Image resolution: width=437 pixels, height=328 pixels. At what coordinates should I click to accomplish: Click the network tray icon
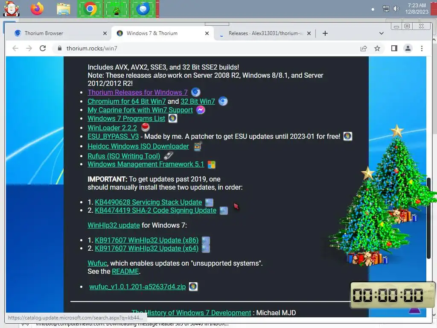[386, 9]
